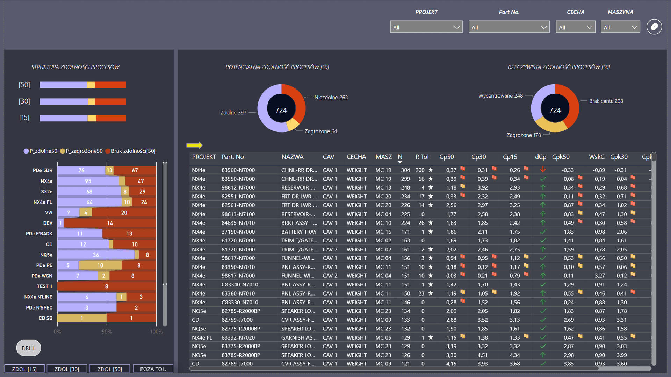Viewport: 671px width, 377px height.
Task: Click the sort arrow under N column
Action: [400, 162]
